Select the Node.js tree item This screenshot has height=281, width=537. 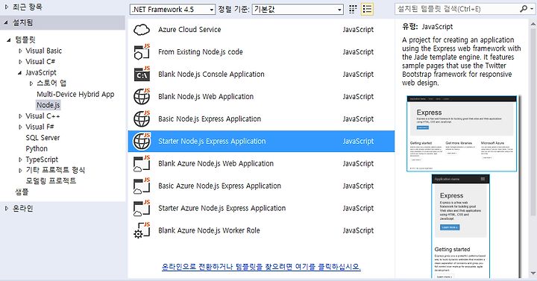click(48, 105)
